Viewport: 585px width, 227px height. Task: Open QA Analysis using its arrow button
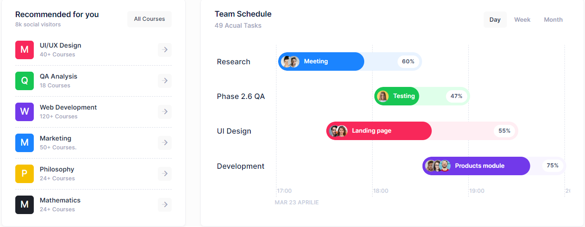point(165,81)
